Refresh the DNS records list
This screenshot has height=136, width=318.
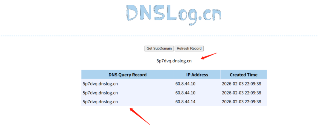189,48
